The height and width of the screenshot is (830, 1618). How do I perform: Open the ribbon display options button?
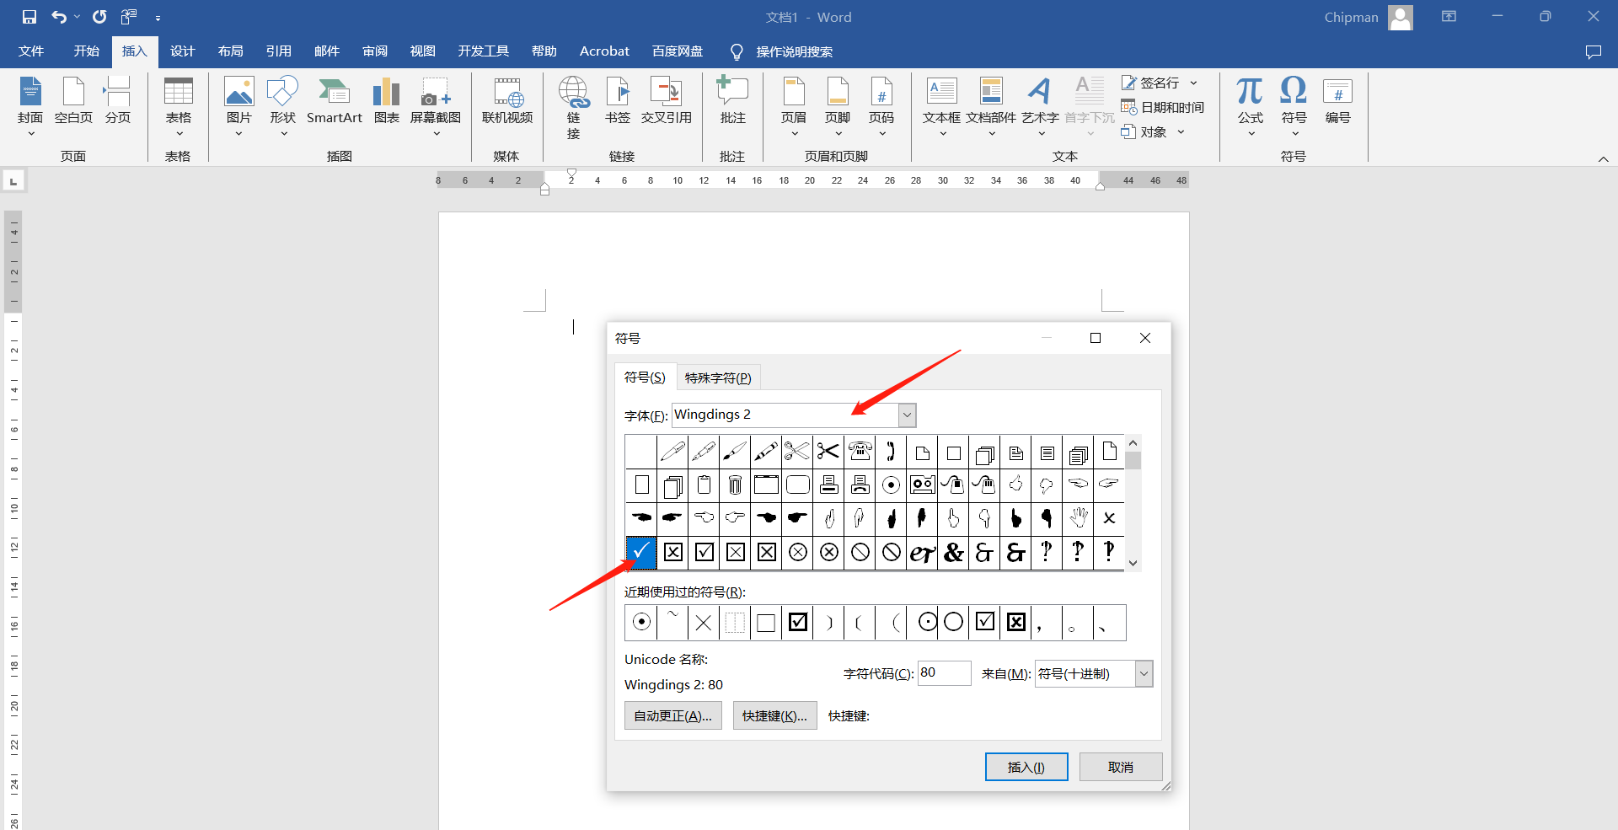1449,16
